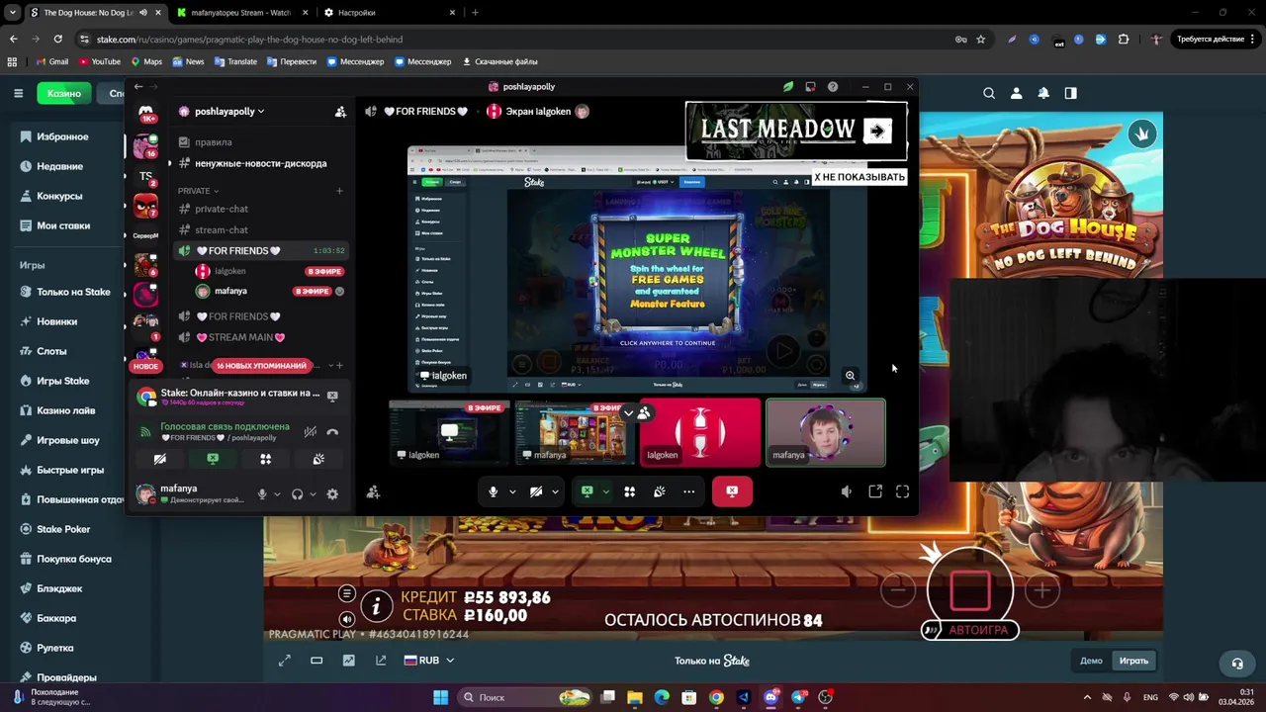Open microphone options arrow in the call bar
Viewport: 1266px width, 712px height.
pos(511,491)
